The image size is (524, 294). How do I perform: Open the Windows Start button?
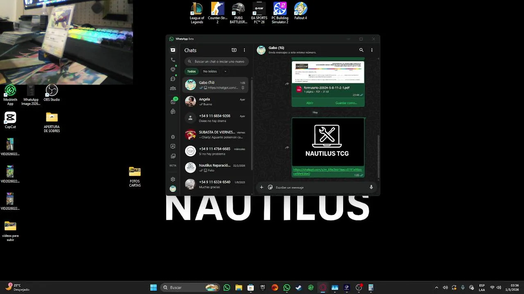point(154,287)
